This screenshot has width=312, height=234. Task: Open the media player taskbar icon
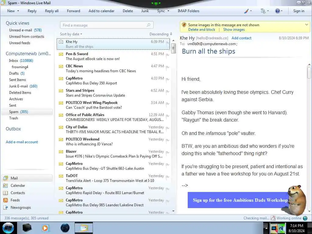[x=45, y=228]
